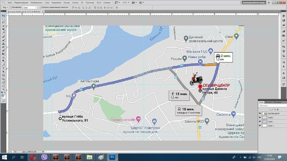Image resolution: width=287 pixels, height=161 pixels.
Task: Toggle Показать управляющие элементы checkbox
Action: click(41, 7)
